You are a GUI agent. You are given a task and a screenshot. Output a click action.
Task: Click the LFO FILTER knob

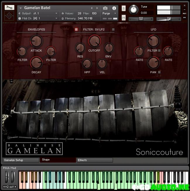pyautogui.click(x=153, y=41)
